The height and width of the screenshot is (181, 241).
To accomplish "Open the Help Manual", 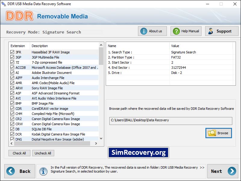I will (x=186, y=31).
